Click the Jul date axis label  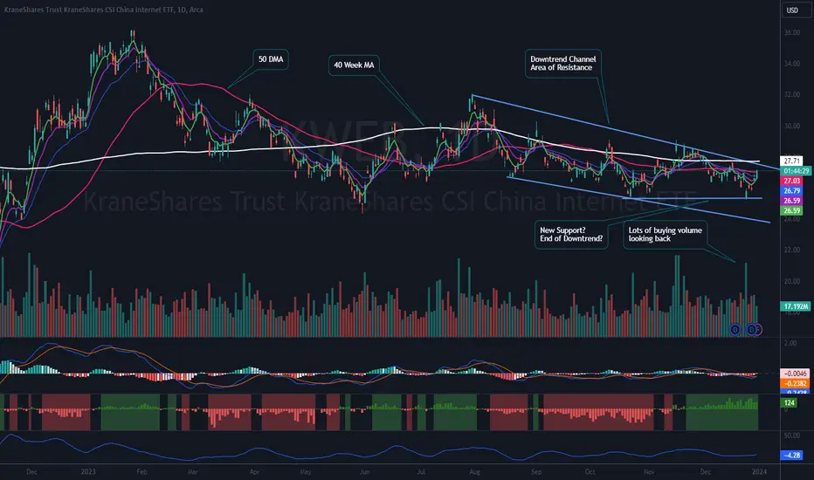coord(421,471)
